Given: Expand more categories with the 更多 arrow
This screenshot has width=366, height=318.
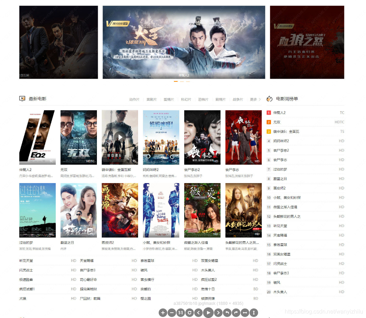Looking at the screenshot, I should pos(255,100).
